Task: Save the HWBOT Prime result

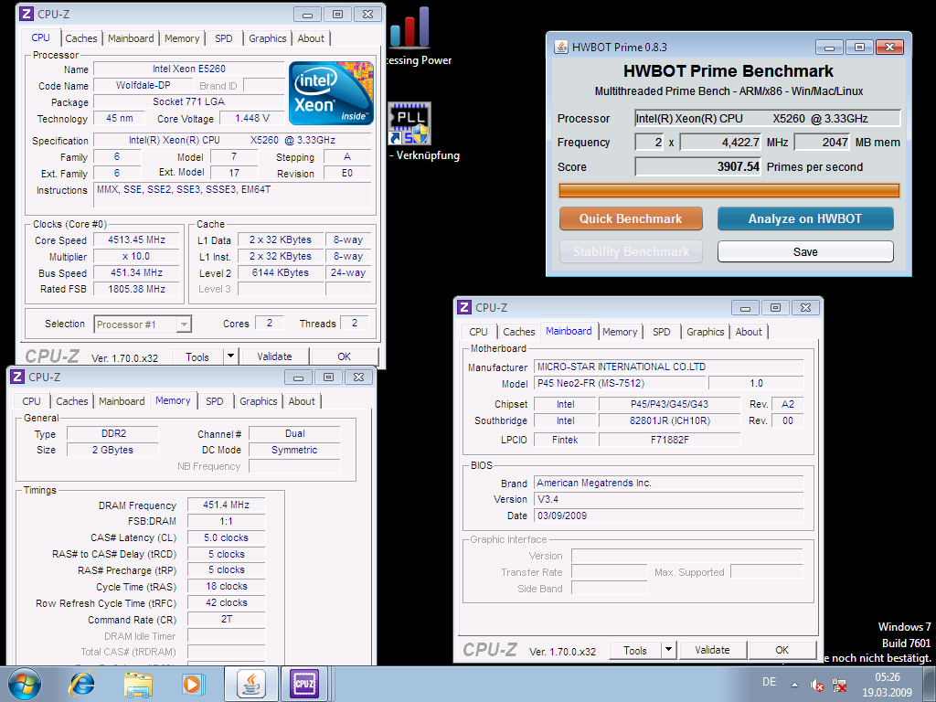Action: [x=805, y=251]
